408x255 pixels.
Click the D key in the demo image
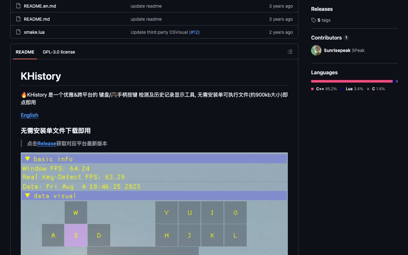point(99,235)
